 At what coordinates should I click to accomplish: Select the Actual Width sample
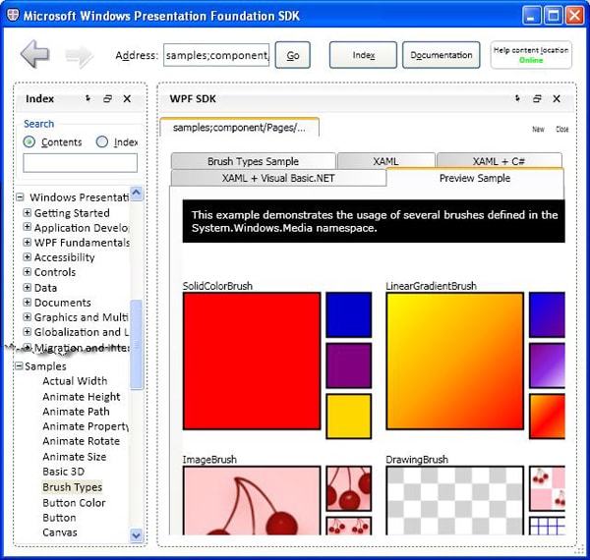pos(75,381)
